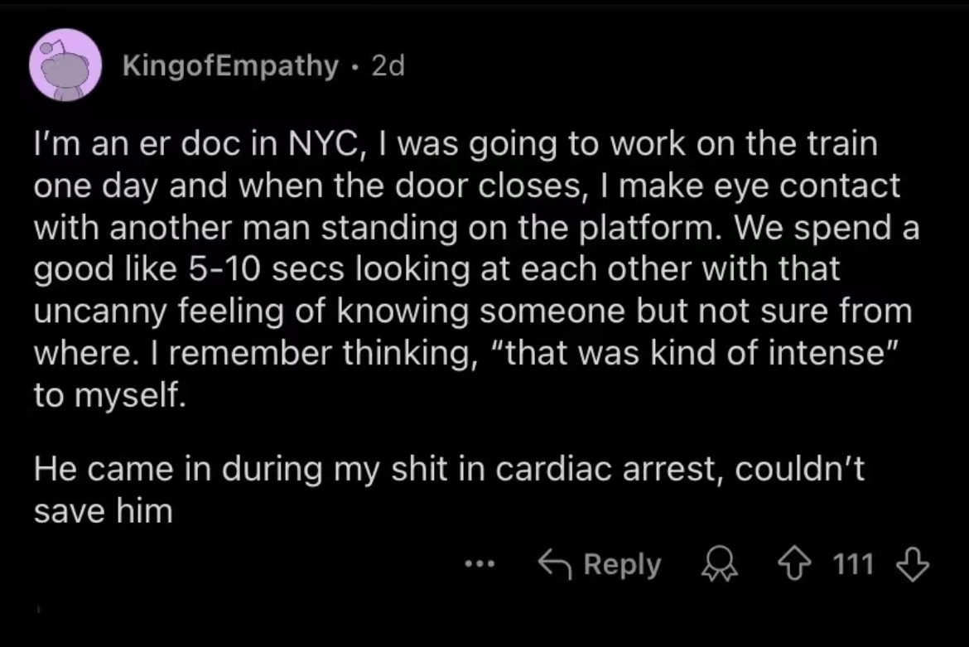Click the 111 vote count
969x647 pixels.
click(x=852, y=565)
